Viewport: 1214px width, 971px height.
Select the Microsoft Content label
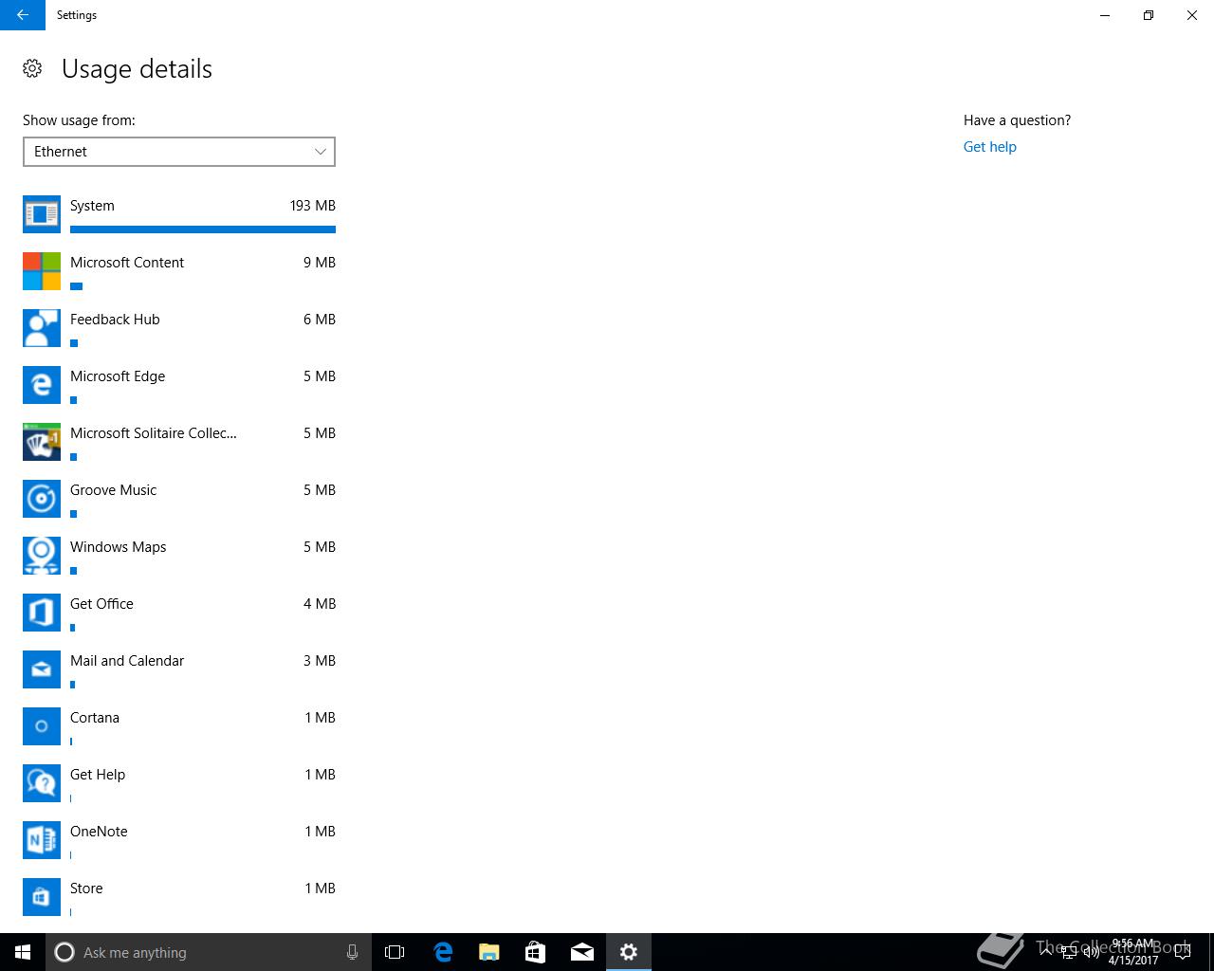click(x=127, y=263)
